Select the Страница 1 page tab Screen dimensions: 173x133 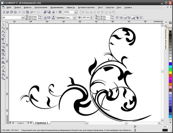point(41,123)
